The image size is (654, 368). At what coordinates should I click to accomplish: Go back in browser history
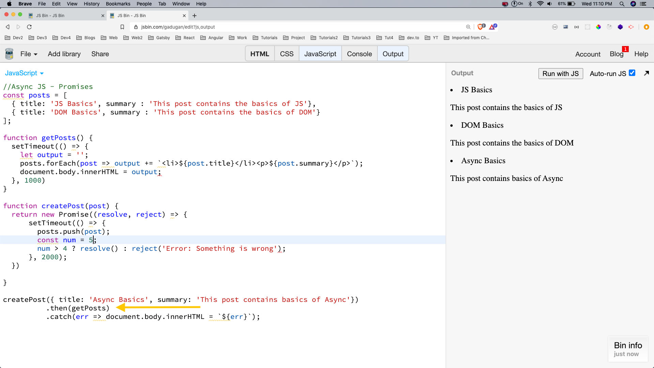point(7,27)
